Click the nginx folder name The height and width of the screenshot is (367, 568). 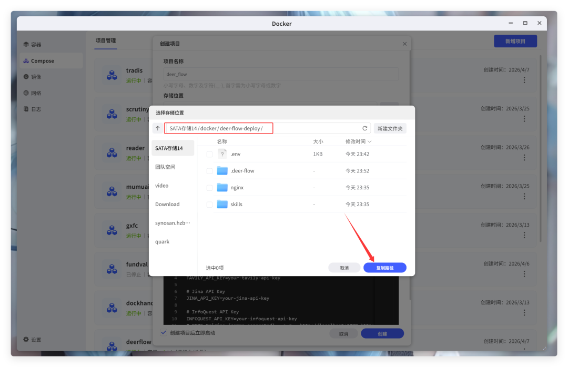click(237, 187)
